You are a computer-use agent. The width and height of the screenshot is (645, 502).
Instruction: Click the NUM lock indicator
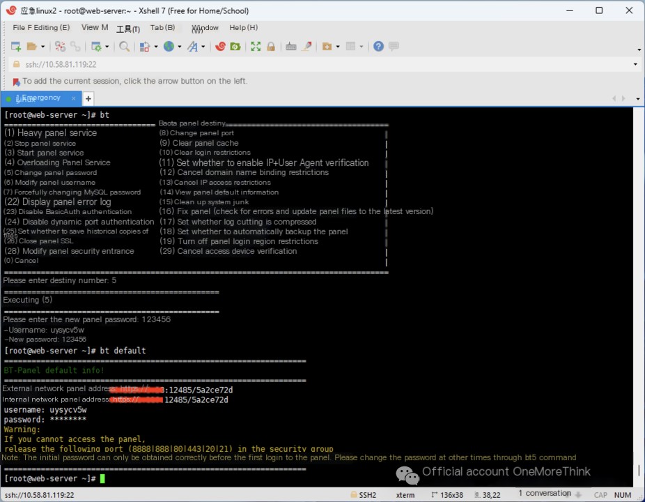(x=623, y=495)
